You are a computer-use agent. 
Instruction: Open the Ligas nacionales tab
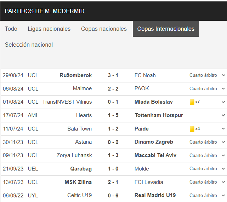49,29
